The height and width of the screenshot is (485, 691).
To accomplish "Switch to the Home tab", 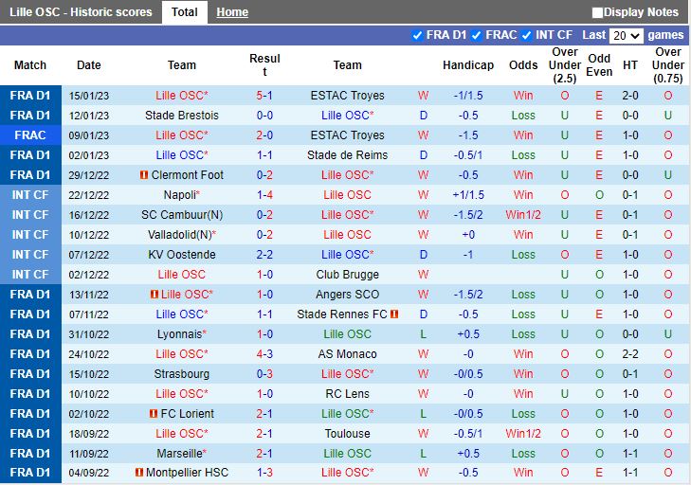I will 232,12.
